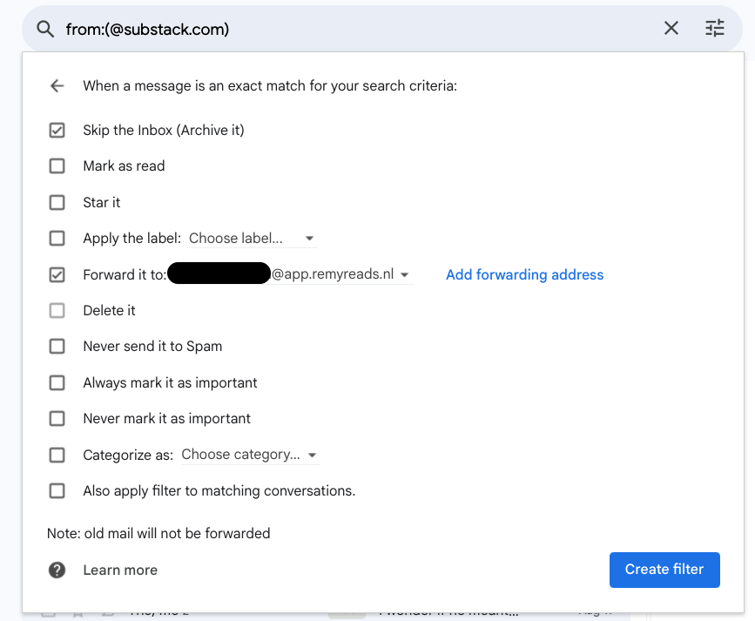The width and height of the screenshot is (755, 621).
Task: Click the Learn more help icon
Action: coord(57,570)
